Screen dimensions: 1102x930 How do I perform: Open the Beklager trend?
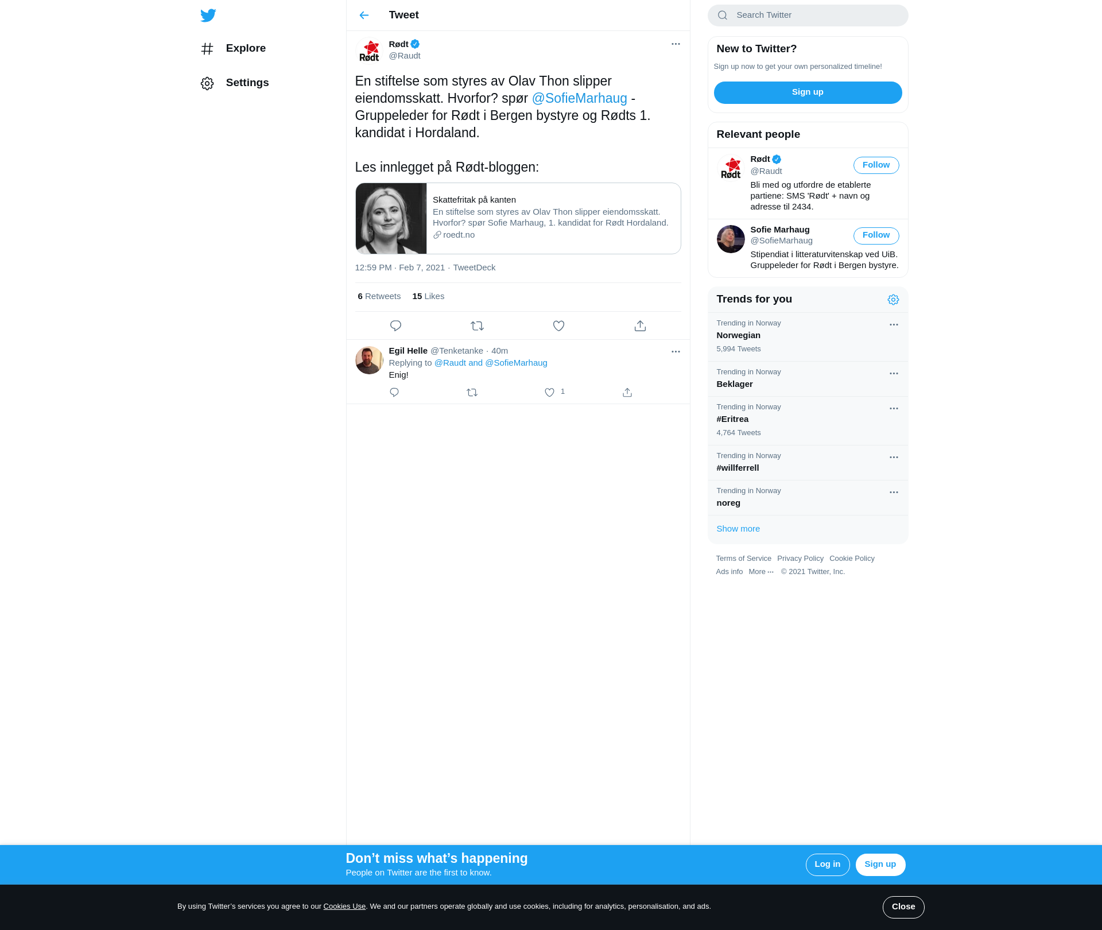(808, 379)
